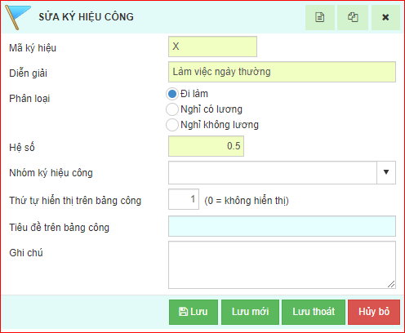Viewport: 405px width, 333px height.
Task: Click the Lưu thoát button
Action: 314,312
